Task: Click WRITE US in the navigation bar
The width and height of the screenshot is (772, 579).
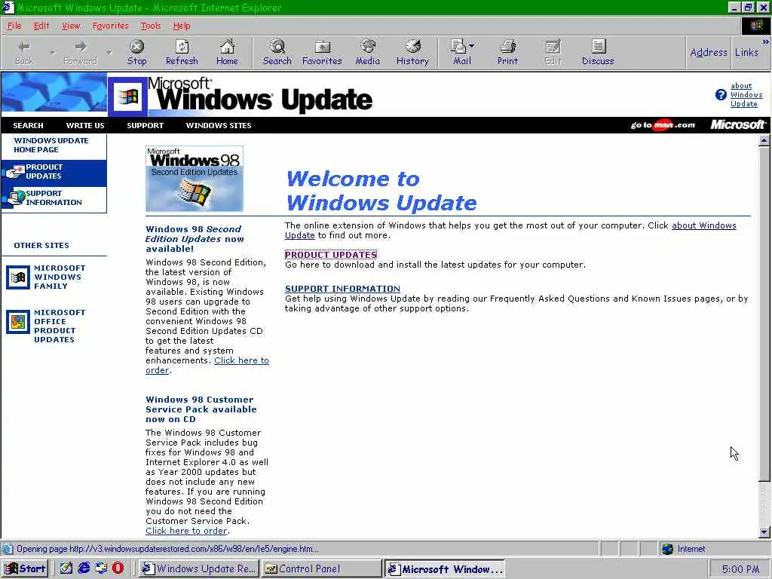Action: [85, 126]
